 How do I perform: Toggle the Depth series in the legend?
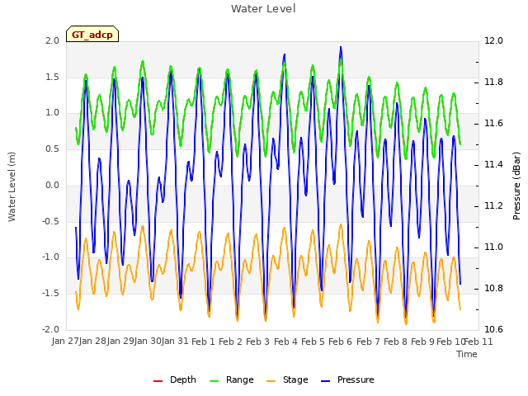174,379
